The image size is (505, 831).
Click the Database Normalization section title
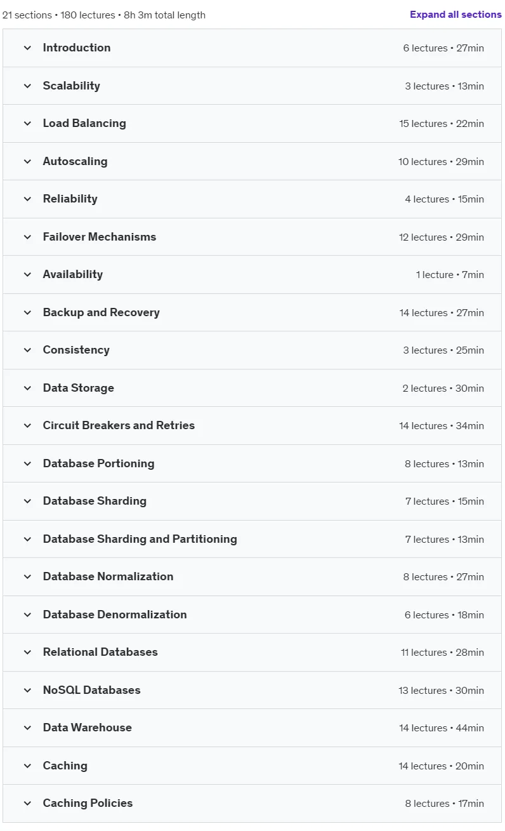pyautogui.click(x=108, y=576)
